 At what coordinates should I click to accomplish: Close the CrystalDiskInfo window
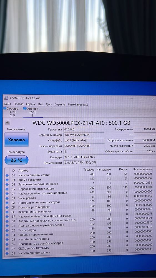152,99
